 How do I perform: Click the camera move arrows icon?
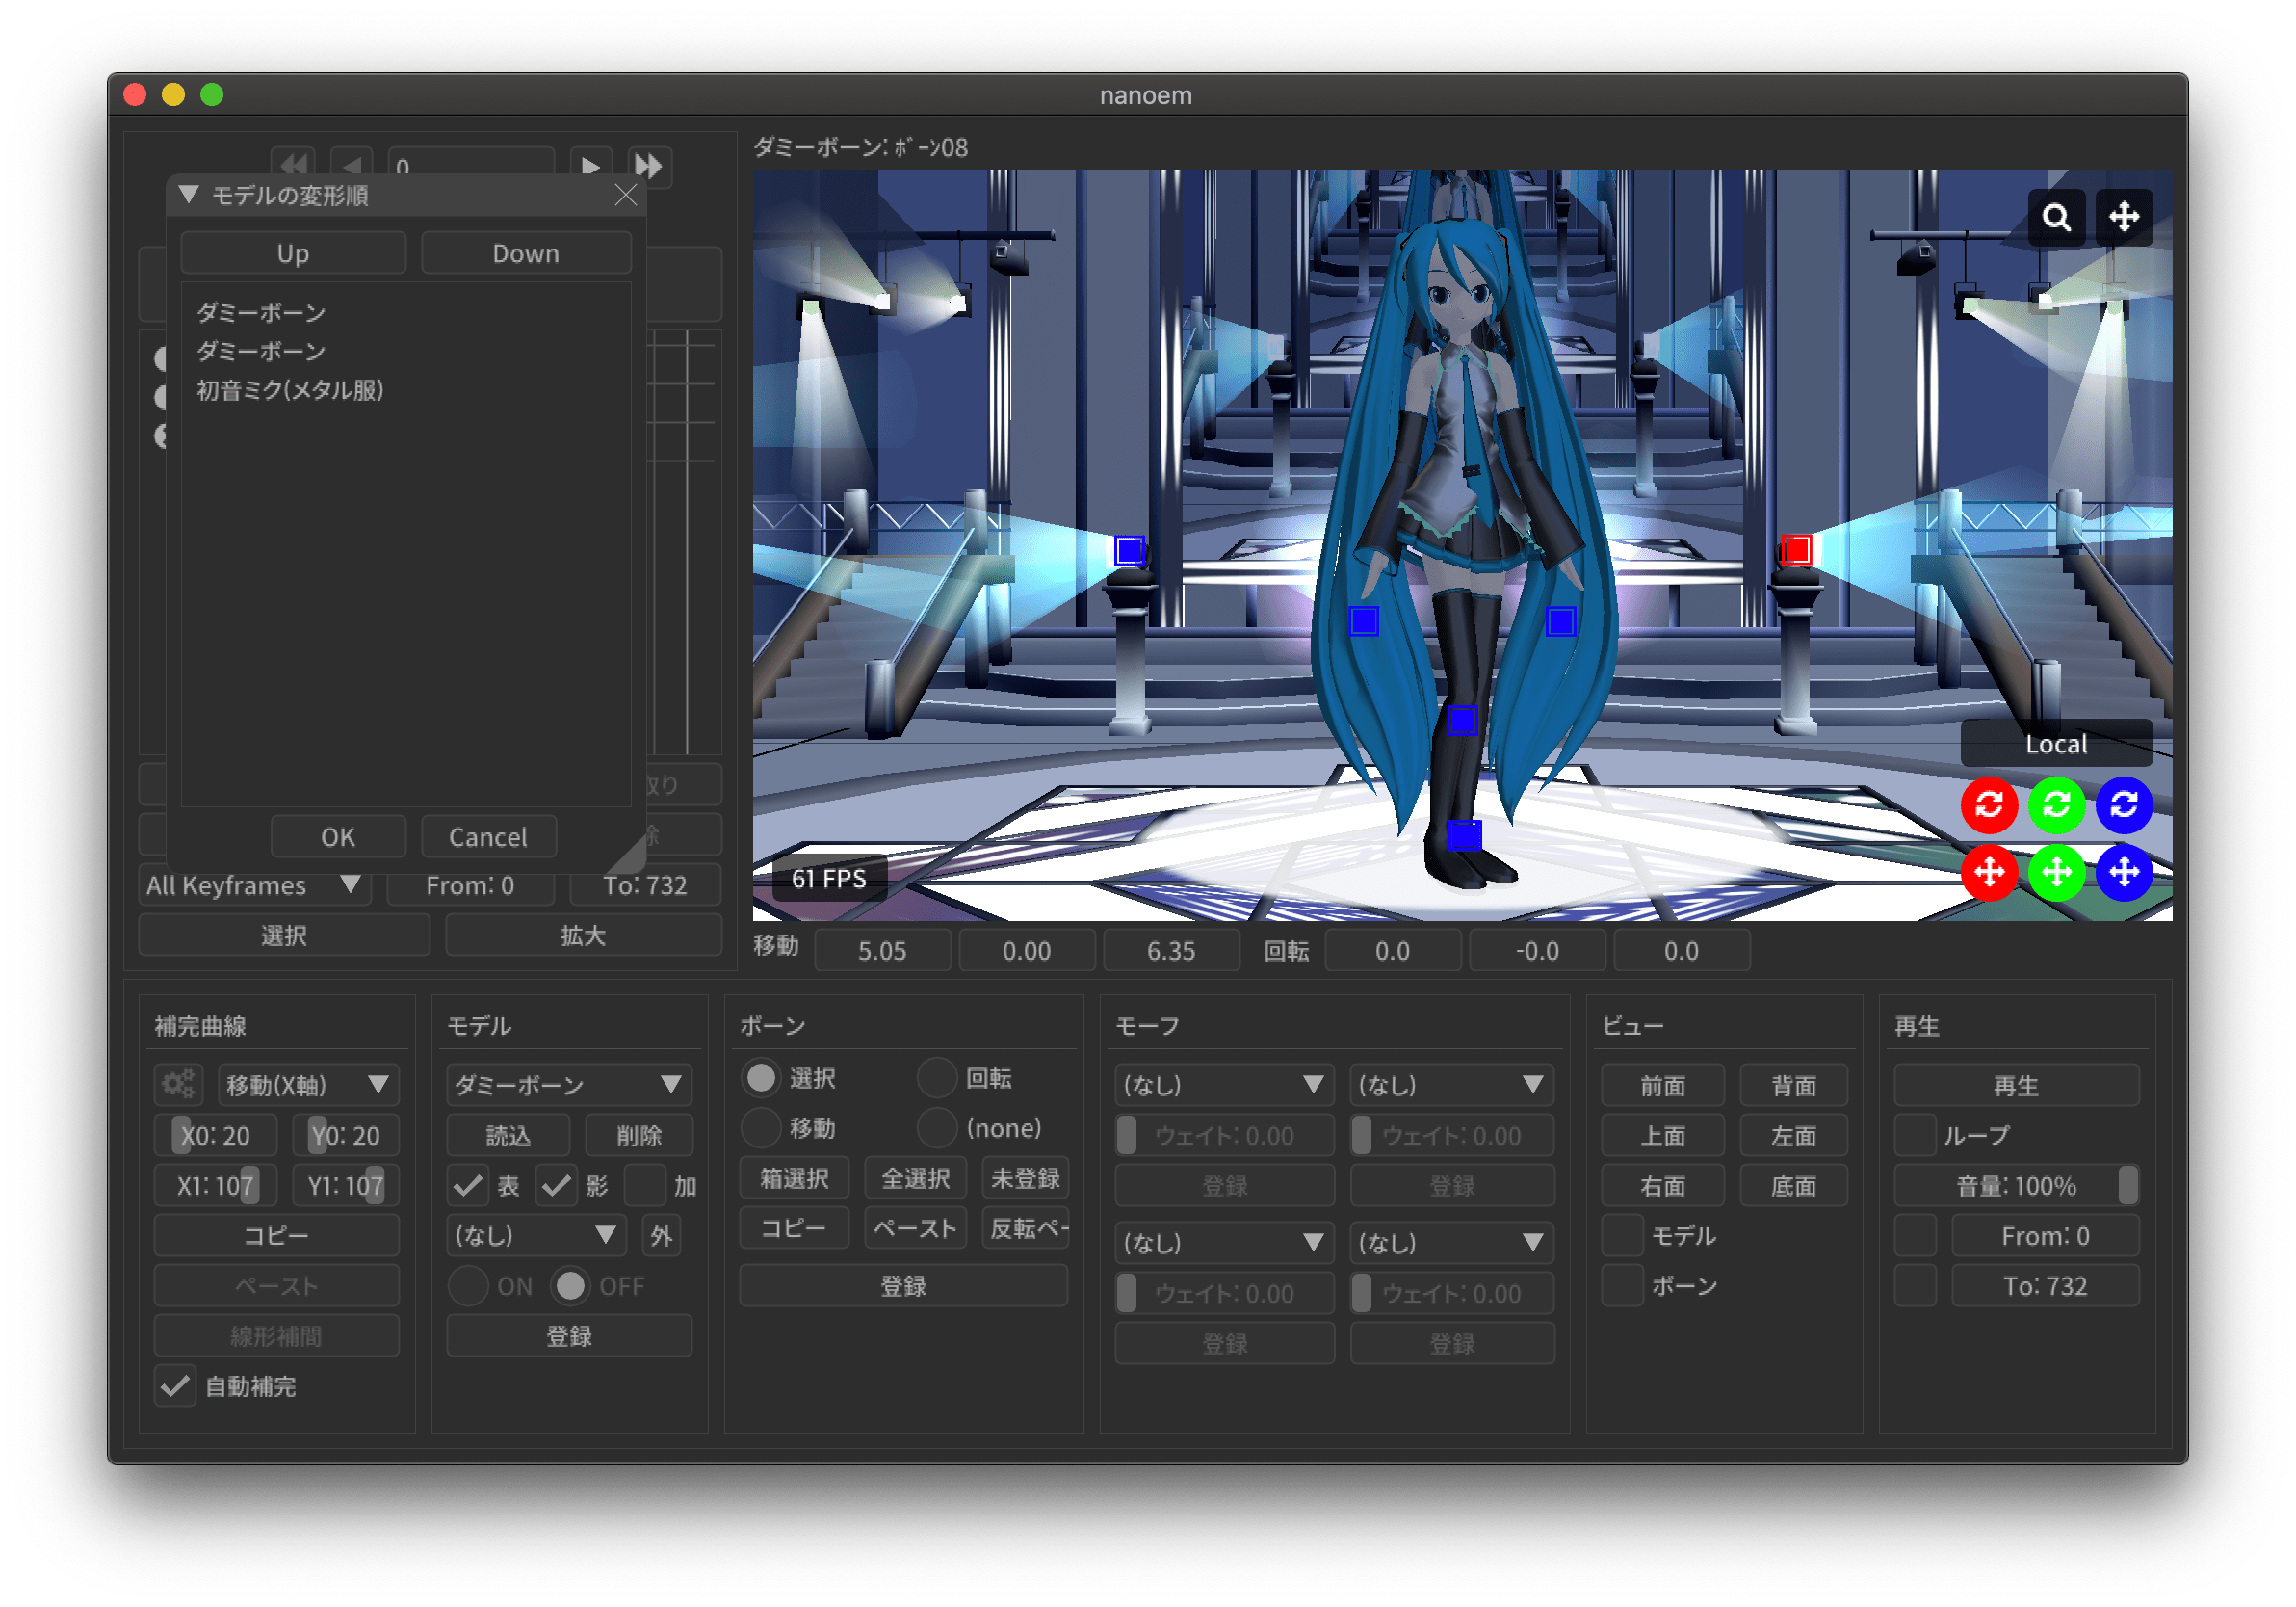tap(2123, 217)
